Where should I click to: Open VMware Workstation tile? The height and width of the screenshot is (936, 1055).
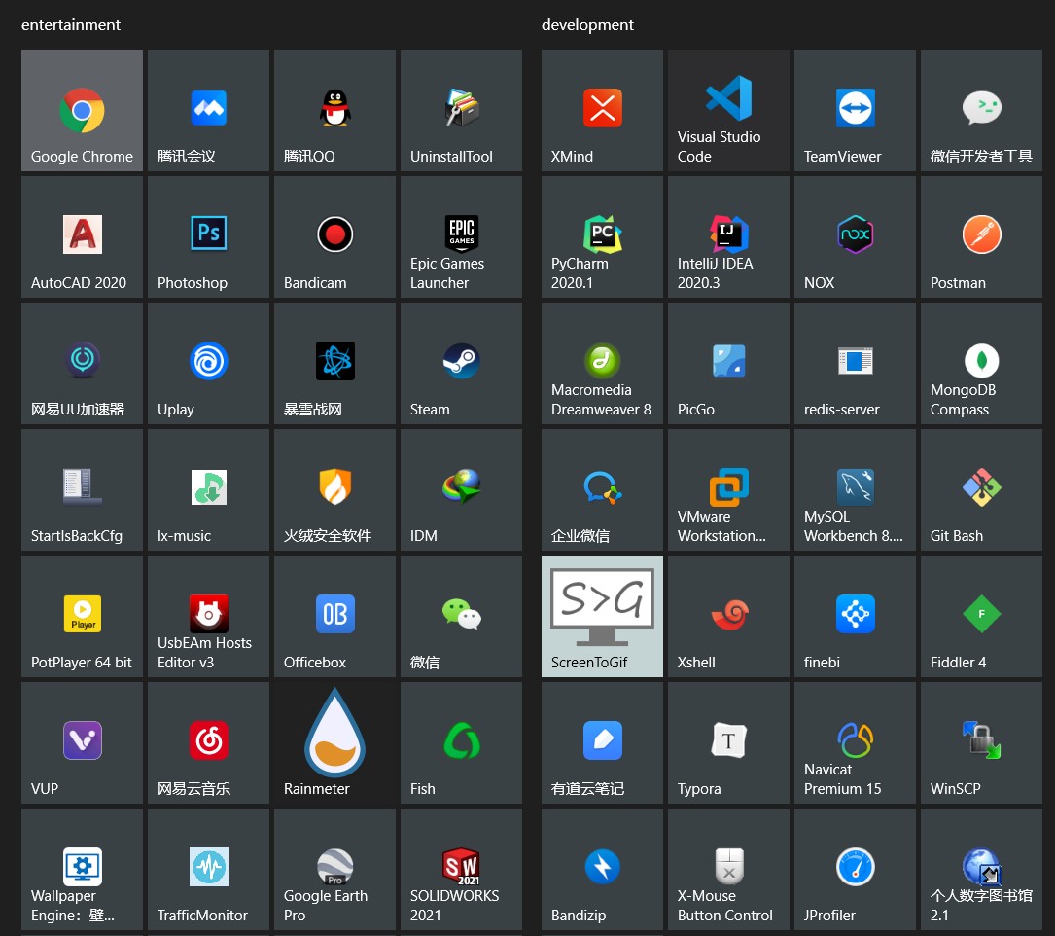pos(728,489)
